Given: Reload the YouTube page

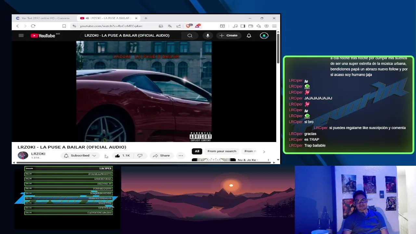Looking at the screenshot, I should pyautogui.click(x=33, y=26).
